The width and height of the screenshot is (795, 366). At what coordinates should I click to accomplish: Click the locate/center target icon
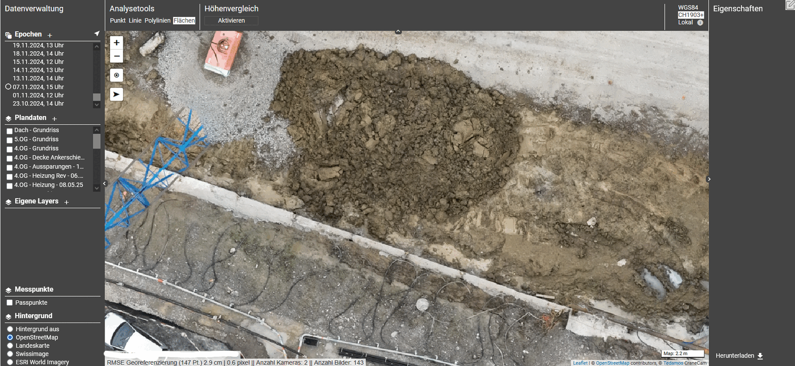(x=116, y=75)
